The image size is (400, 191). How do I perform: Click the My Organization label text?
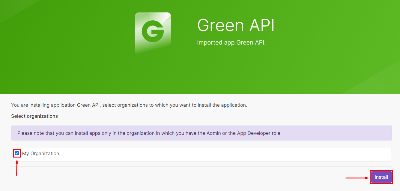click(40, 154)
